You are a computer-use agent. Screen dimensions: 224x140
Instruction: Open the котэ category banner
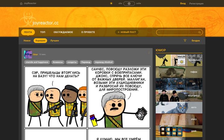coord(179,108)
